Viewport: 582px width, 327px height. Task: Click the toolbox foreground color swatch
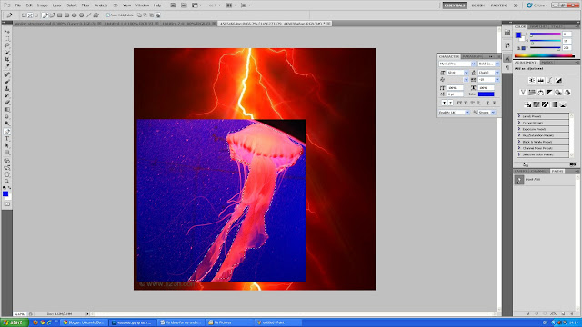pyautogui.click(x=5, y=193)
